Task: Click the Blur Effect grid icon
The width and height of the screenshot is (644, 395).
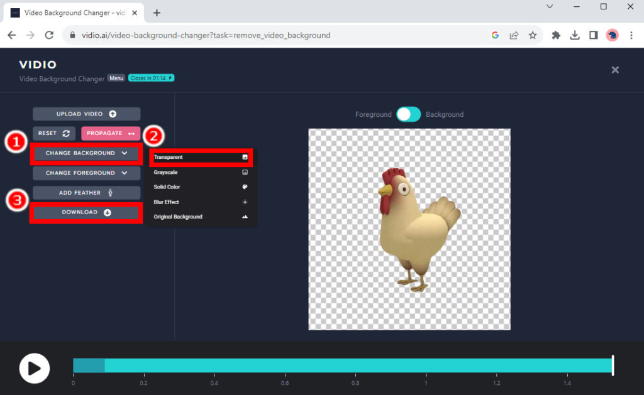Action: pyautogui.click(x=245, y=202)
